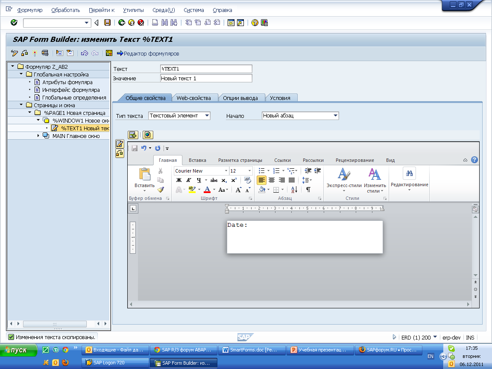The image size is (492, 369).
Task: Toggle the Show paragraph marks pilcrow
Action: [308, 190]
